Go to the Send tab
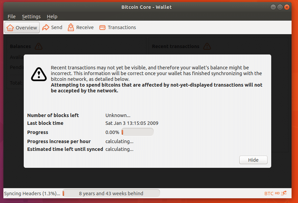 tap(52, 27)
